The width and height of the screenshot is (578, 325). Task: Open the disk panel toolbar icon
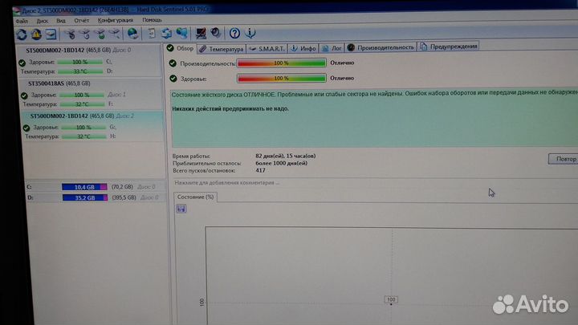pos(51,35)
